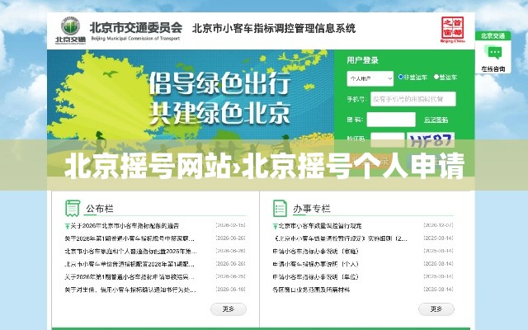The image size is (528, 330).
Task: Open notice about 第1期普通小客车指标摇号中签
Action: pyautogui.click(x=130, y=238)
